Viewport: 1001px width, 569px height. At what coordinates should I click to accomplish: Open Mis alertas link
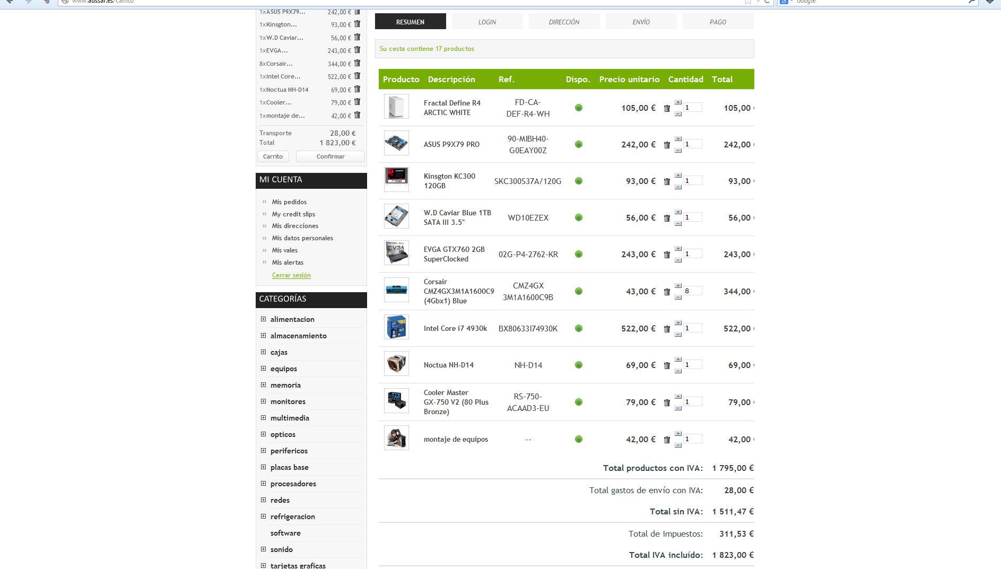tap(288, 262)
